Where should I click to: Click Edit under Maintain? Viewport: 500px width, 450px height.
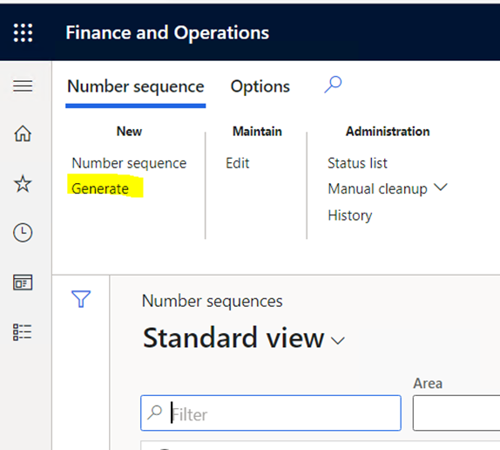tap(237, 163)
